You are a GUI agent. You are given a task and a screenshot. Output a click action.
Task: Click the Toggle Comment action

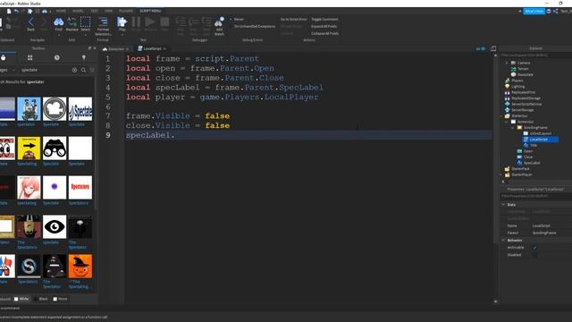pyautogui.click(x=324, y=19)
